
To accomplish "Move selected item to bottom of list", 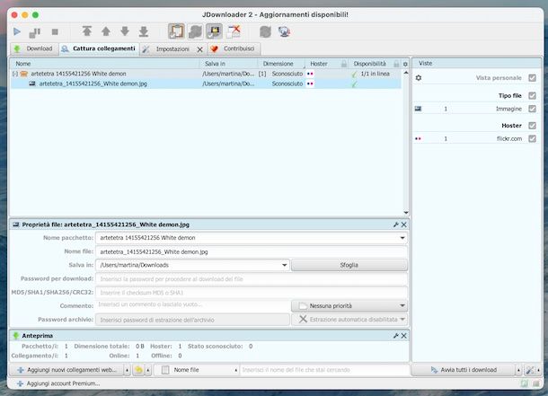I will [x=144, y=31].
